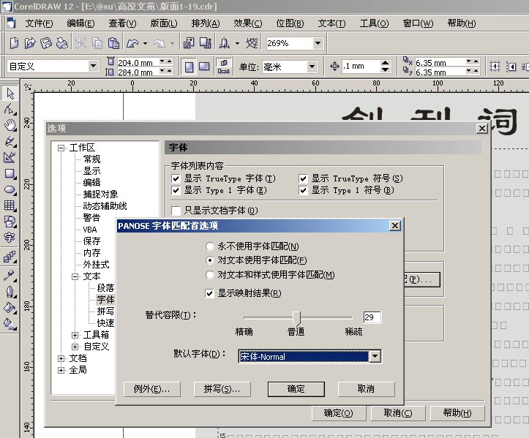529x438 pixels.
Task: Select the Rectangle tool
Action: (10, 173)
